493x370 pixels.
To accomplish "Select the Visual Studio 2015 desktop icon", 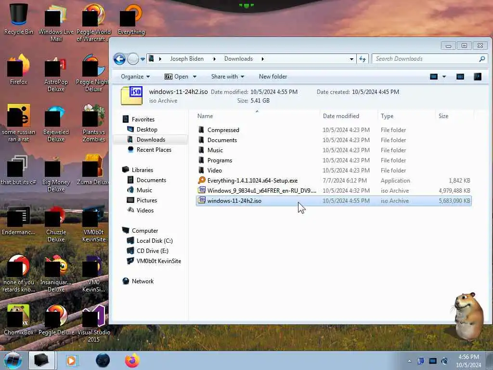I will tap(94, 323).
